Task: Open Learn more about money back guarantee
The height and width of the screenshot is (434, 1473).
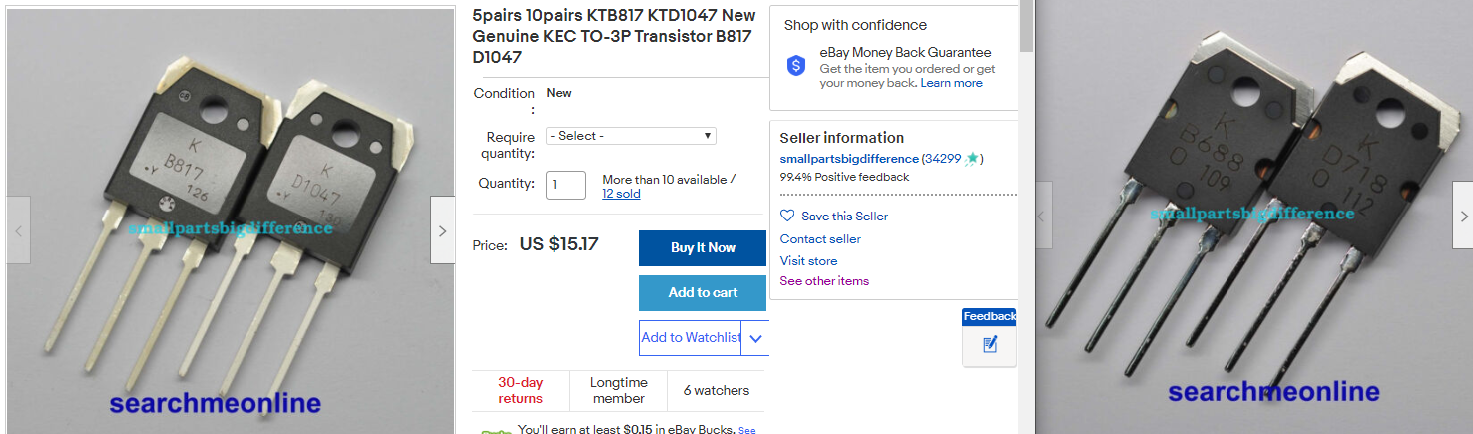Action: tap(951, 83)
